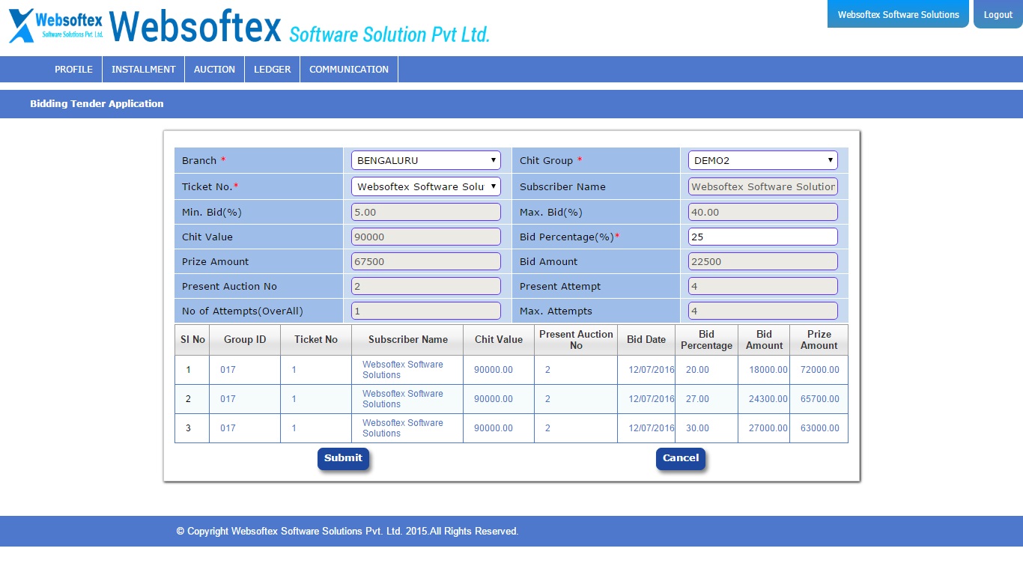Click the Ticket No column header
Screen dimensions: 1023x575
(x=316, y=340)
